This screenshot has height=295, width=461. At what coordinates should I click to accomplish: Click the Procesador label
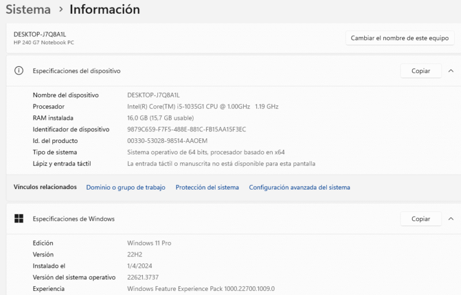tap(48, 107)
